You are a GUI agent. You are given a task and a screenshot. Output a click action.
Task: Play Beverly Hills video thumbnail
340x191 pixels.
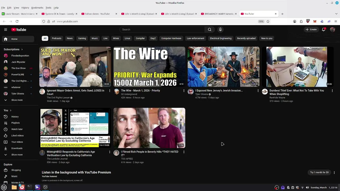pyautogui.click(x=149, y=128)
